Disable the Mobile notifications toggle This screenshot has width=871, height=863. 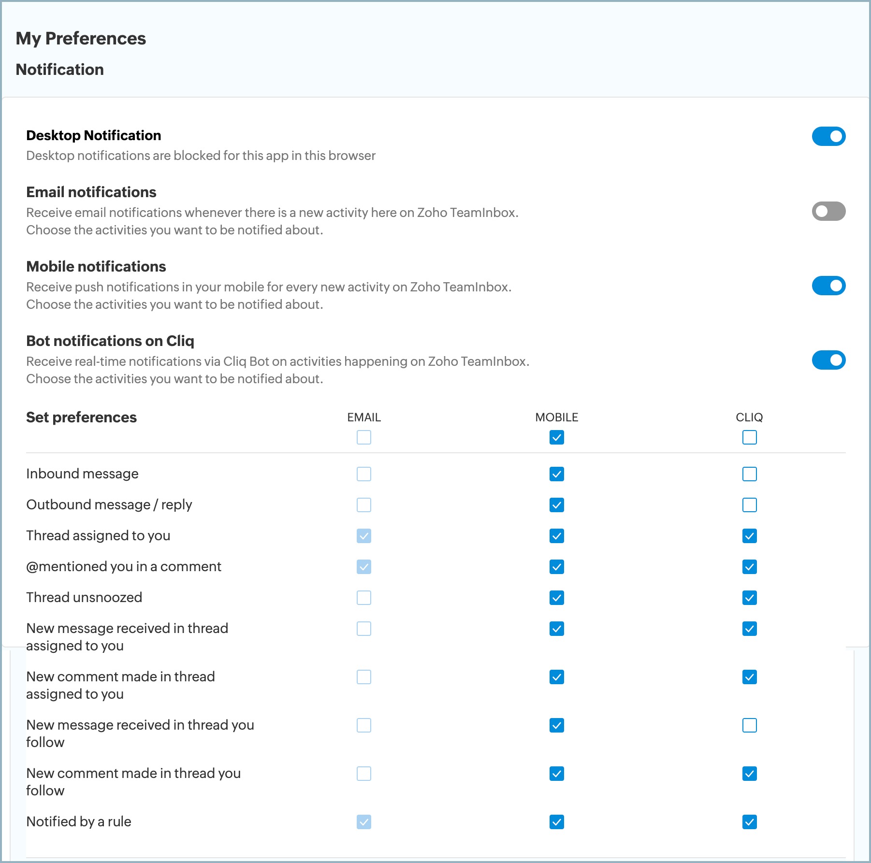(828, 286)
